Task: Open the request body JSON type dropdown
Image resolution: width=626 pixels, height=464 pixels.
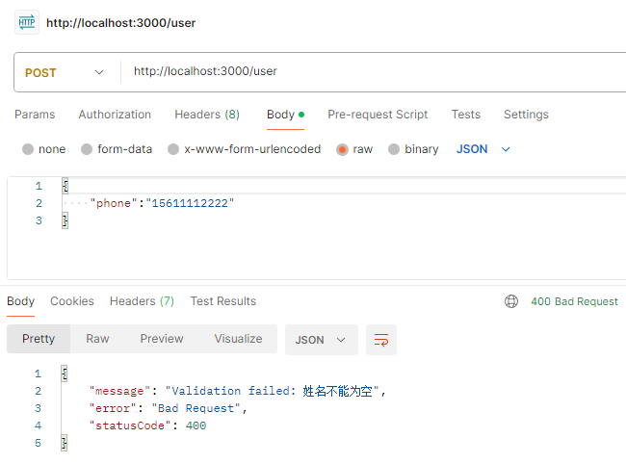Action: tap(483, 149)
